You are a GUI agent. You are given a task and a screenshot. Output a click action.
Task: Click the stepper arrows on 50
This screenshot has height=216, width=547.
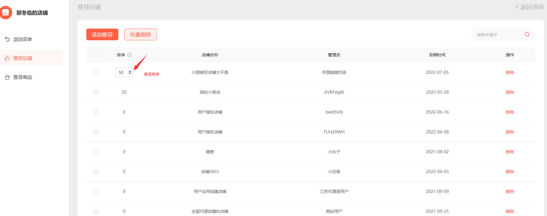130,72
